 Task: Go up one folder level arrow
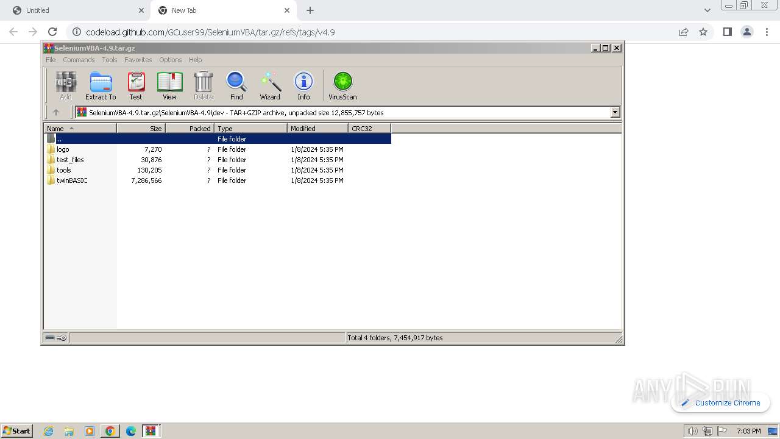(56, 112)
